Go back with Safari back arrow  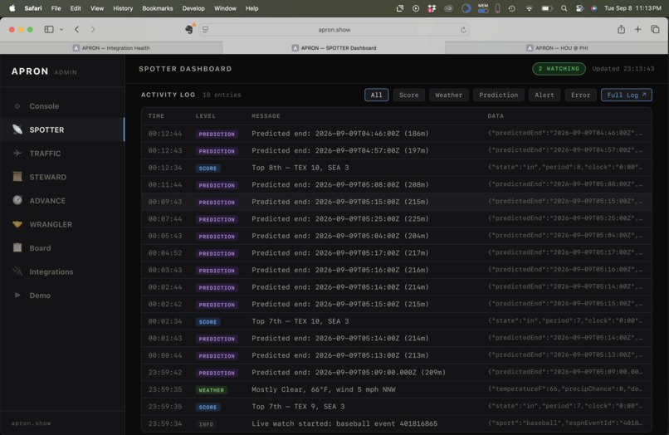(x=77, y=29)
